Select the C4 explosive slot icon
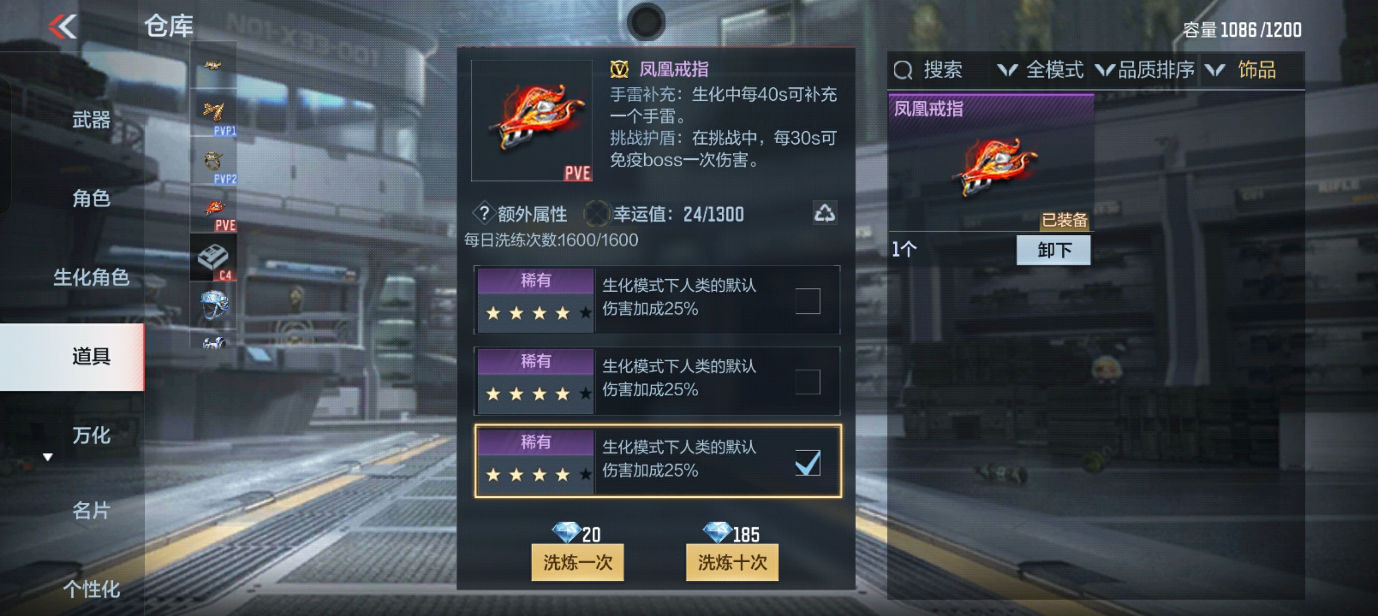This screenshot has width=1378, height=616. click(x=213, y=257)
